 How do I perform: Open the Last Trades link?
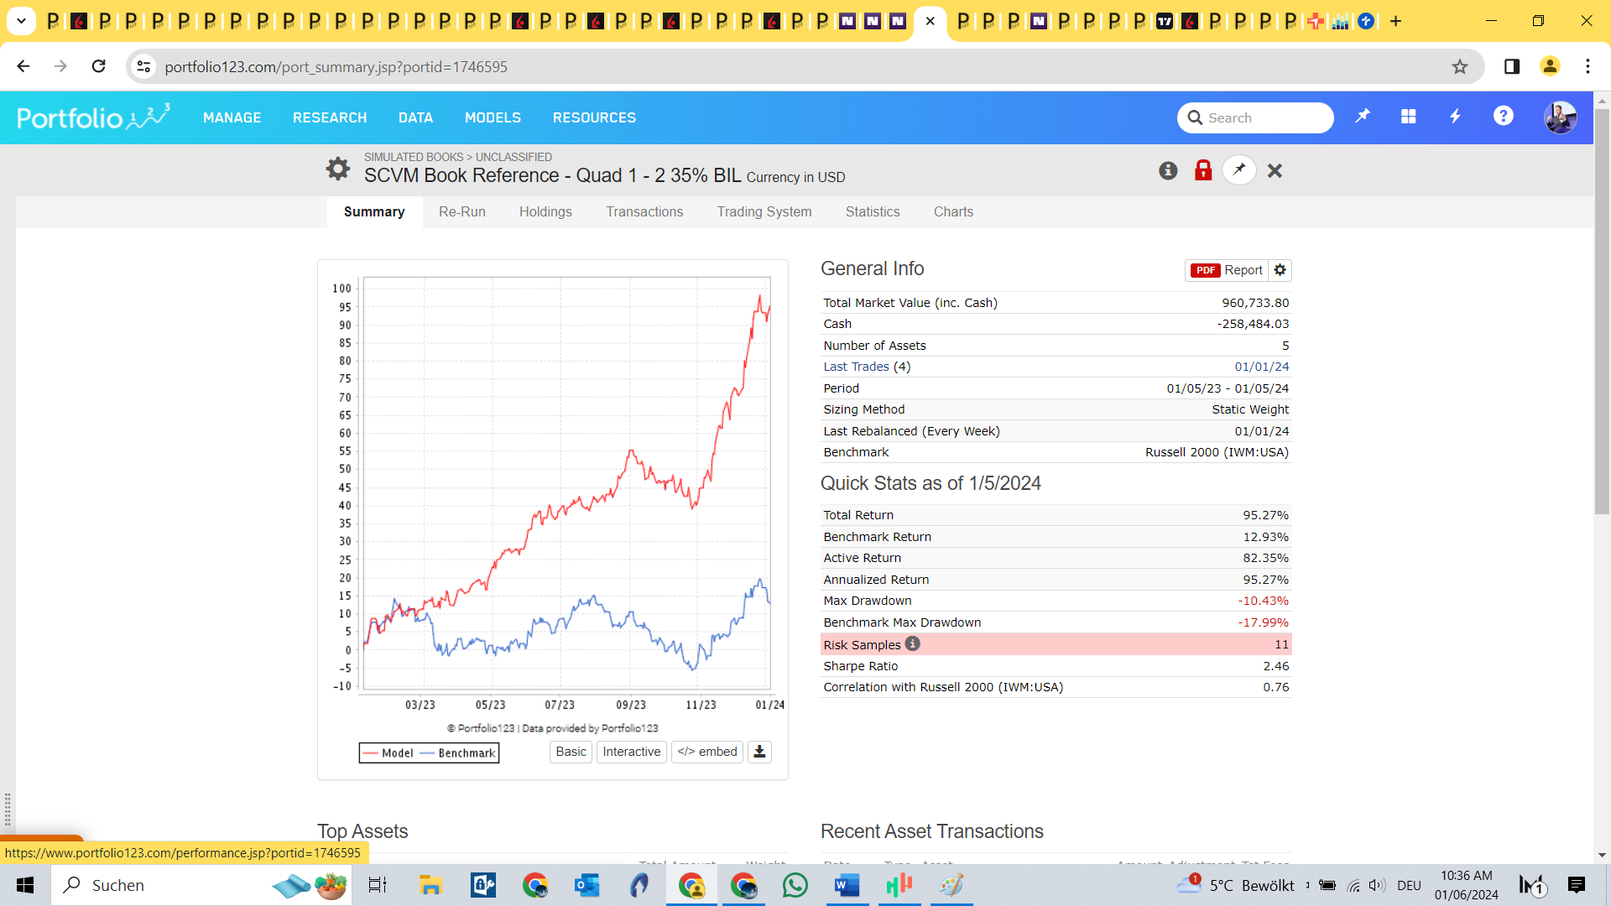856,367
